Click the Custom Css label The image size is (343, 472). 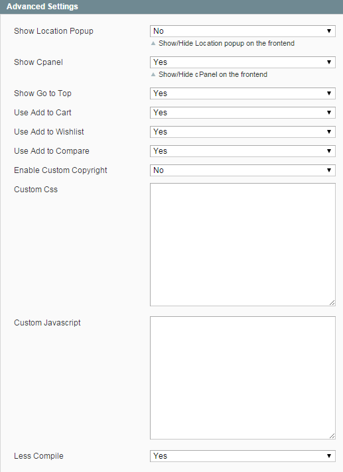coord(36,190)
